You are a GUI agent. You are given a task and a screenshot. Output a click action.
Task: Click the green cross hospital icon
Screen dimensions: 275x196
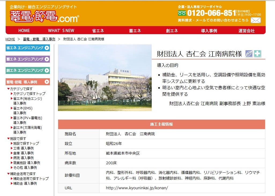point(258,54)
